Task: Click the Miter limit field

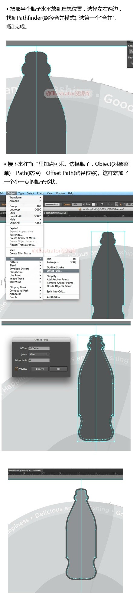Action: coord(39,360)
